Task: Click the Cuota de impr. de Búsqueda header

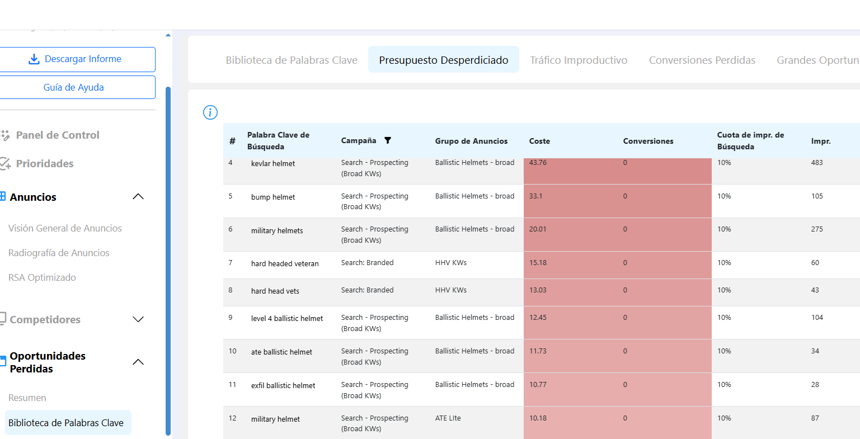Action: click(x=750, y=141)
